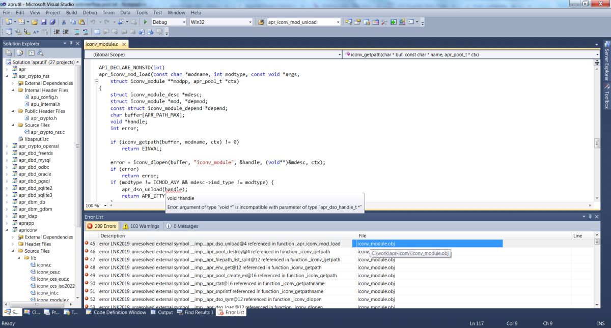Comment out the selected lines icon
611x328 pixels.
[x=77, y=32]
